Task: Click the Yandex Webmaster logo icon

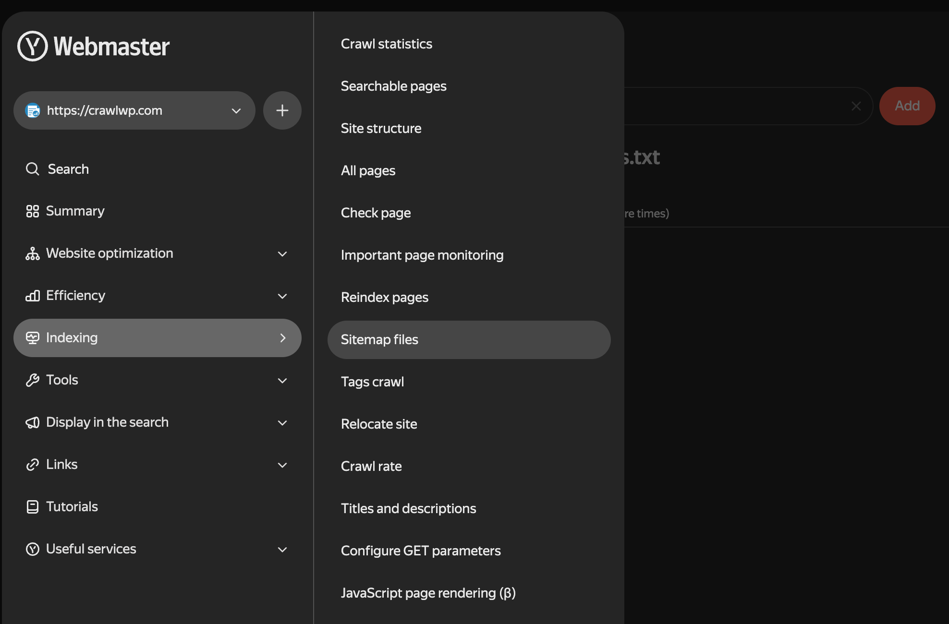Action: pos(33,46)
